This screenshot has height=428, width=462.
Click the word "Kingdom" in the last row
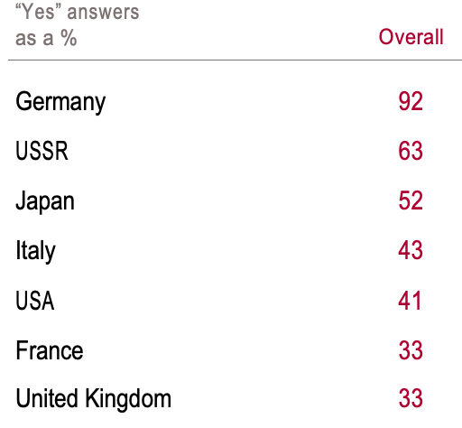[128, 399]
